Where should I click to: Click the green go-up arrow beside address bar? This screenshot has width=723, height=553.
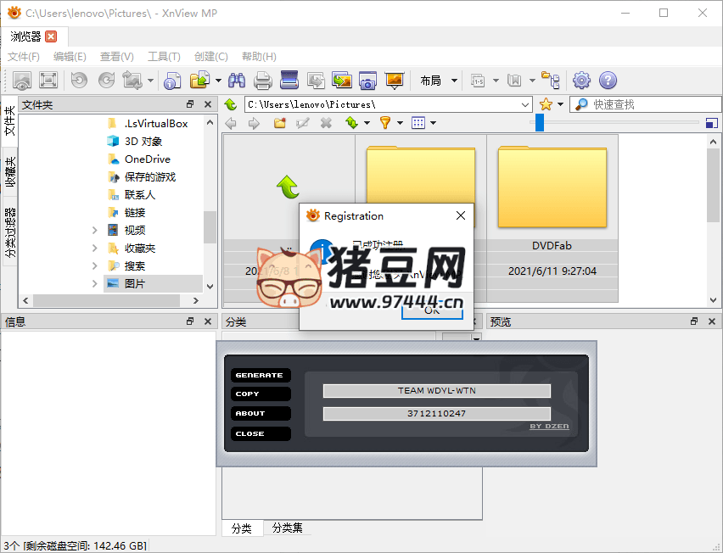click(x=230, y=104)
